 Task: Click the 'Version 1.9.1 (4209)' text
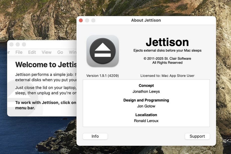click(102, 76)
